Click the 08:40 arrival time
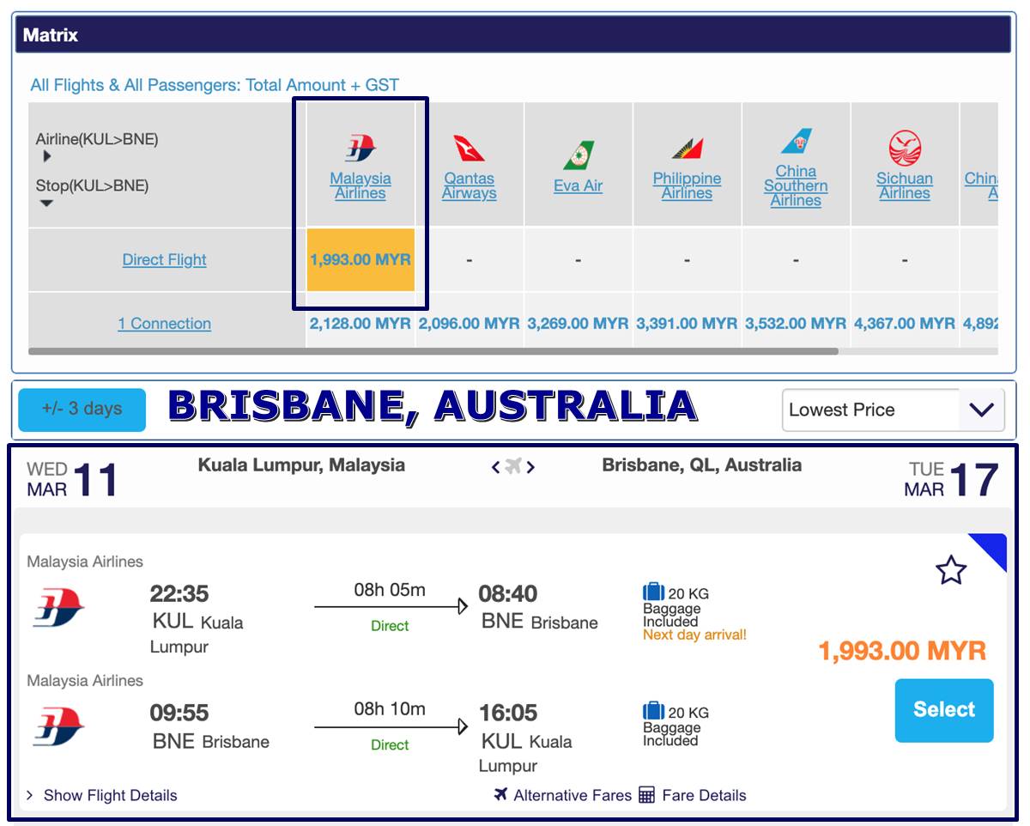The image size is (1030, 826). [x=510, y=593]
